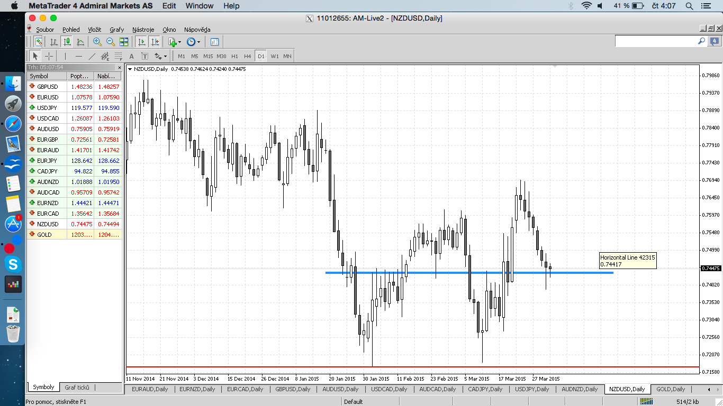This screenshot has width=723, height=406.
Task: Expand arrows tool dropdown arrow
Action: pyautogui.click(x=165, y=56)
